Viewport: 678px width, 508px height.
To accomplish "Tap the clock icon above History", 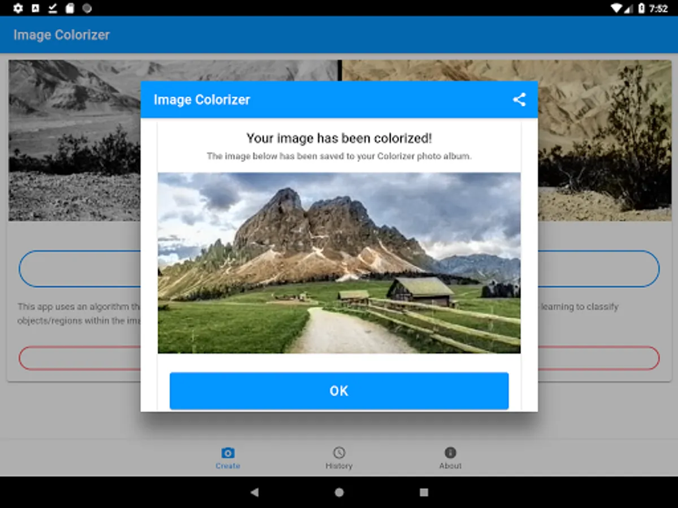I will 338,452.
